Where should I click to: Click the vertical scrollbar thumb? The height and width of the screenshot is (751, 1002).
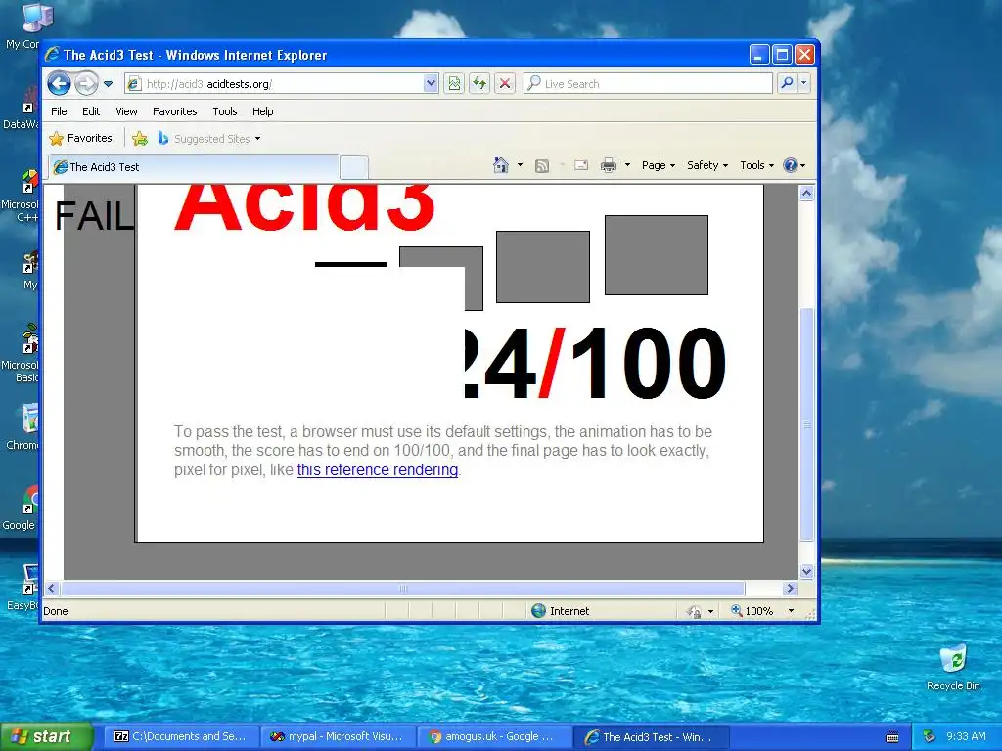point(806,424)
